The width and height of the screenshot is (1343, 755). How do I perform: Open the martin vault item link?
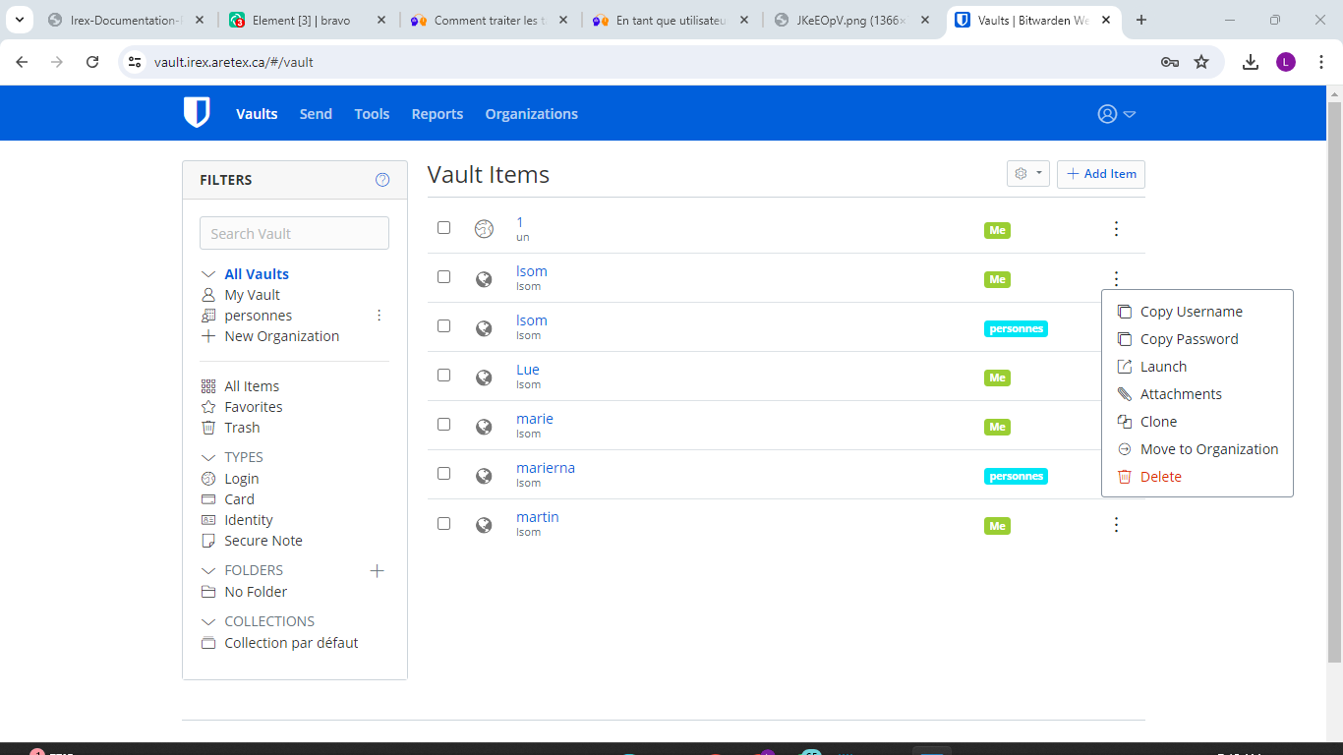(538, 517)
